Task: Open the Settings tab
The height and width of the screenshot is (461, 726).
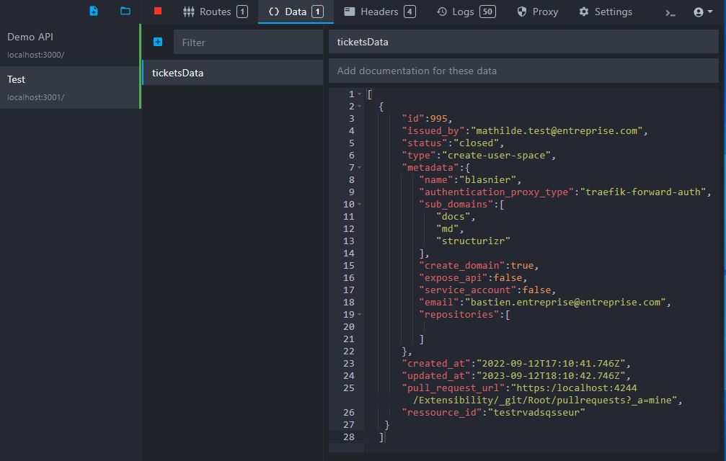Action: click(x=605, y=12)
